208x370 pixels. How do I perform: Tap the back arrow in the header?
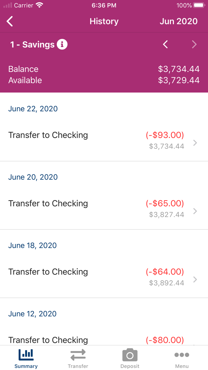coord(9,21)
